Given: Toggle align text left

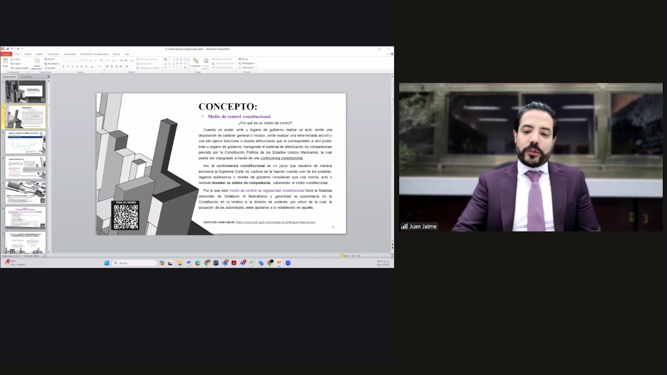Looking at the screenshot, I should (107, 67).
